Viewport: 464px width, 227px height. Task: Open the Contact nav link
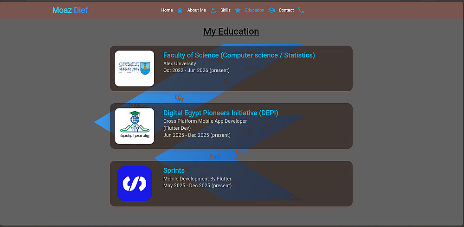[286, 10]
